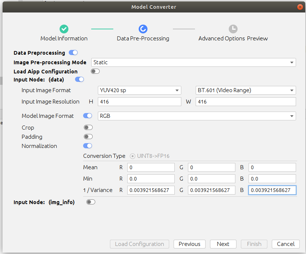Click the Next button
This screenshot has width=306, height=254.
pos(223,244)
